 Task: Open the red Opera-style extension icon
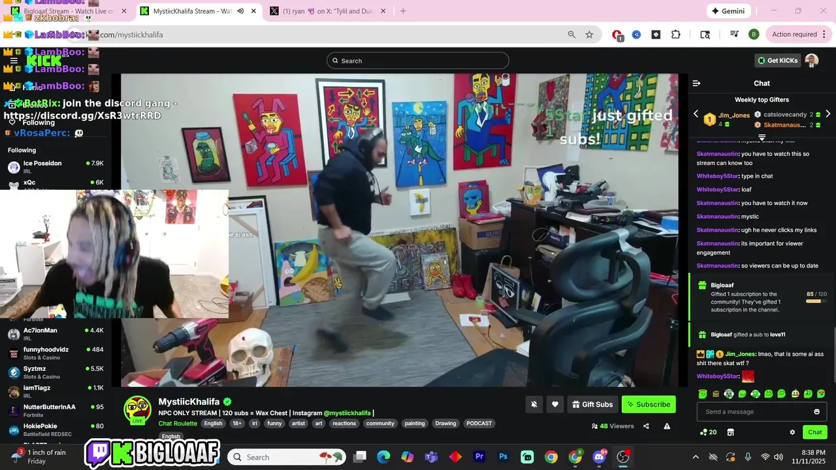617,35
